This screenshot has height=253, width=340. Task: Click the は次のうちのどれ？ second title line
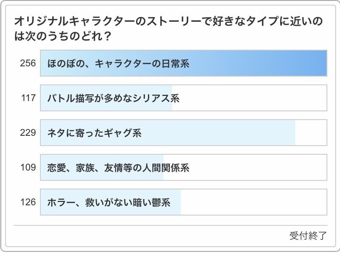click(63, 36)
